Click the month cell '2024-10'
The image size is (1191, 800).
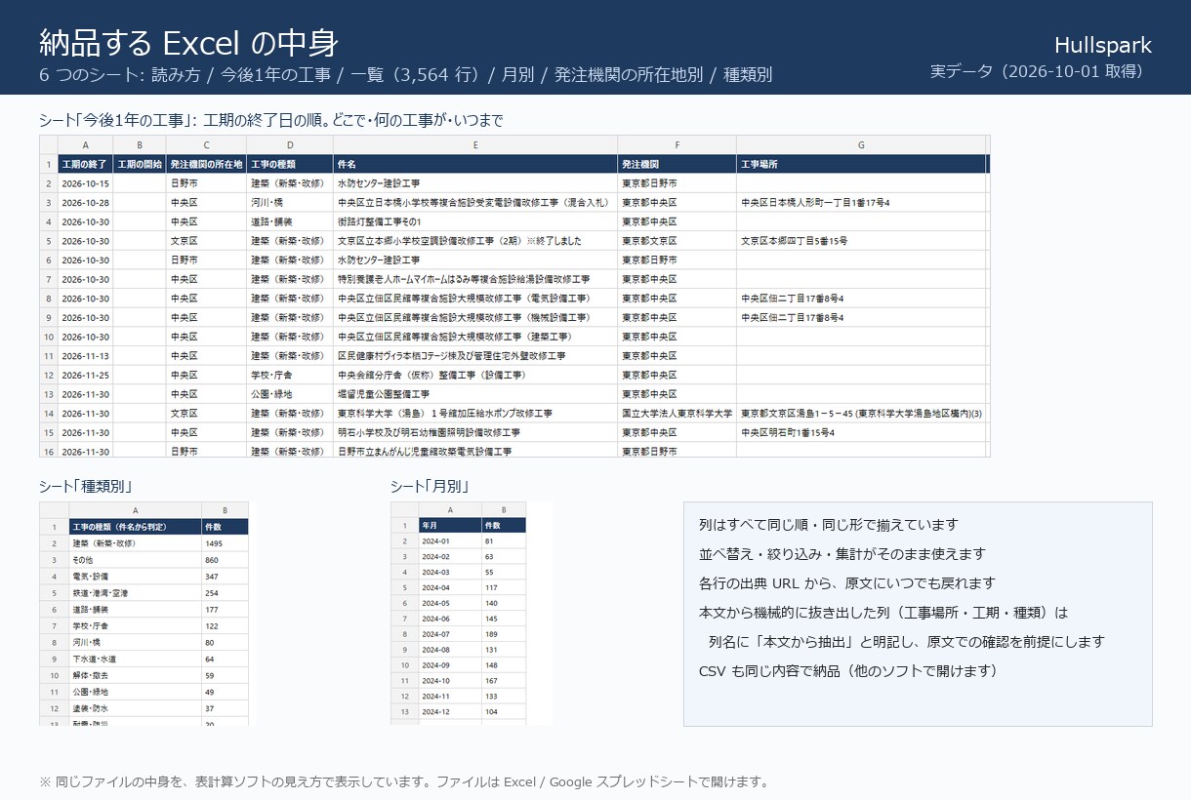click(449, 681)
